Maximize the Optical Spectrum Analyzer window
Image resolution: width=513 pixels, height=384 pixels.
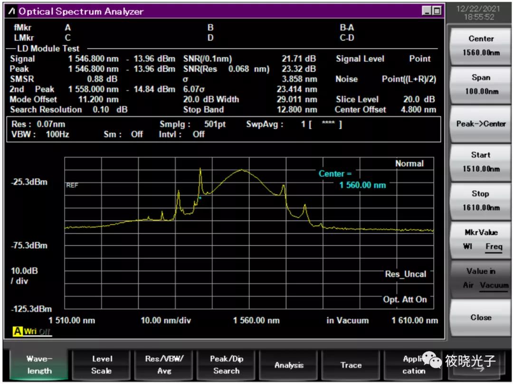(x=436, y=11)
